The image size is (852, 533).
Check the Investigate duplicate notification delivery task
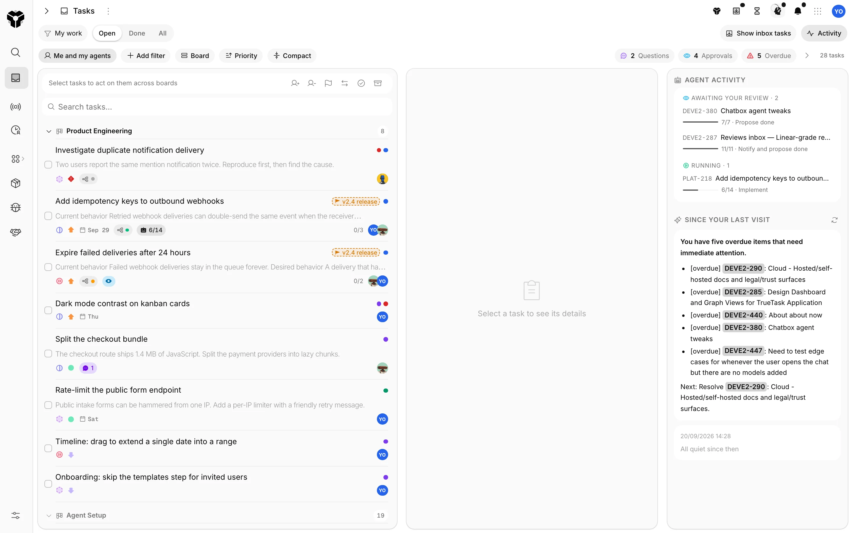[x=48, y=165]
